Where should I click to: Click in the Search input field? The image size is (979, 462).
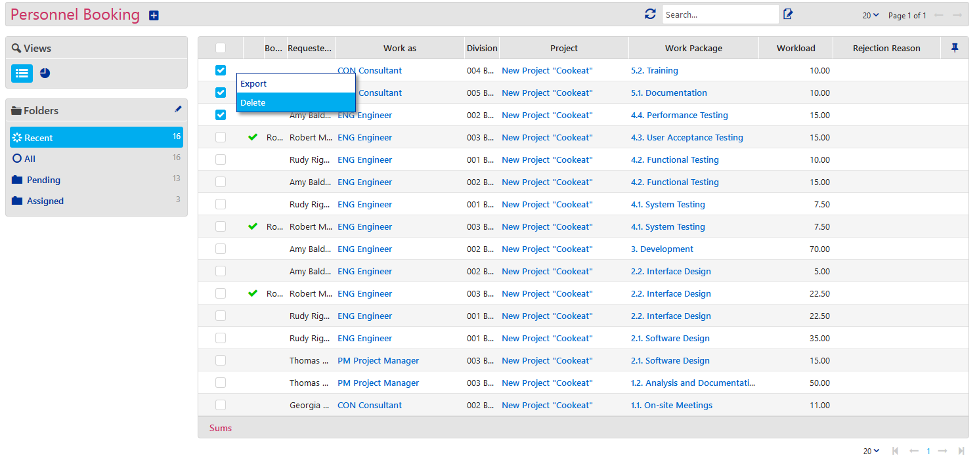(720, 14)
